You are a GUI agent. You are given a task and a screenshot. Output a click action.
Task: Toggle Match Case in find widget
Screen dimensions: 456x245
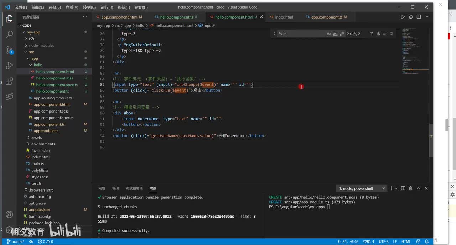coord(329,34)
